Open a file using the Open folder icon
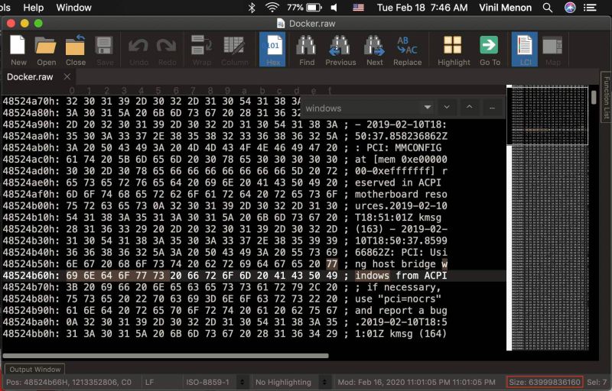Screen dimensions: 612x391 click(x=46, y=50)
